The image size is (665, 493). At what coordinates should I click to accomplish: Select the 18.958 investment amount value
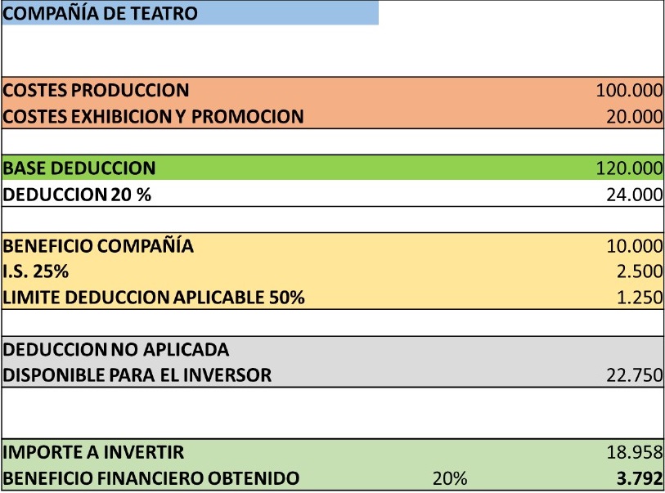(634, 452)
